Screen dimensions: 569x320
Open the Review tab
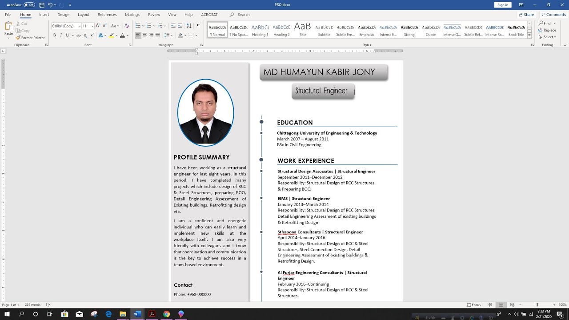coord(154,15)
